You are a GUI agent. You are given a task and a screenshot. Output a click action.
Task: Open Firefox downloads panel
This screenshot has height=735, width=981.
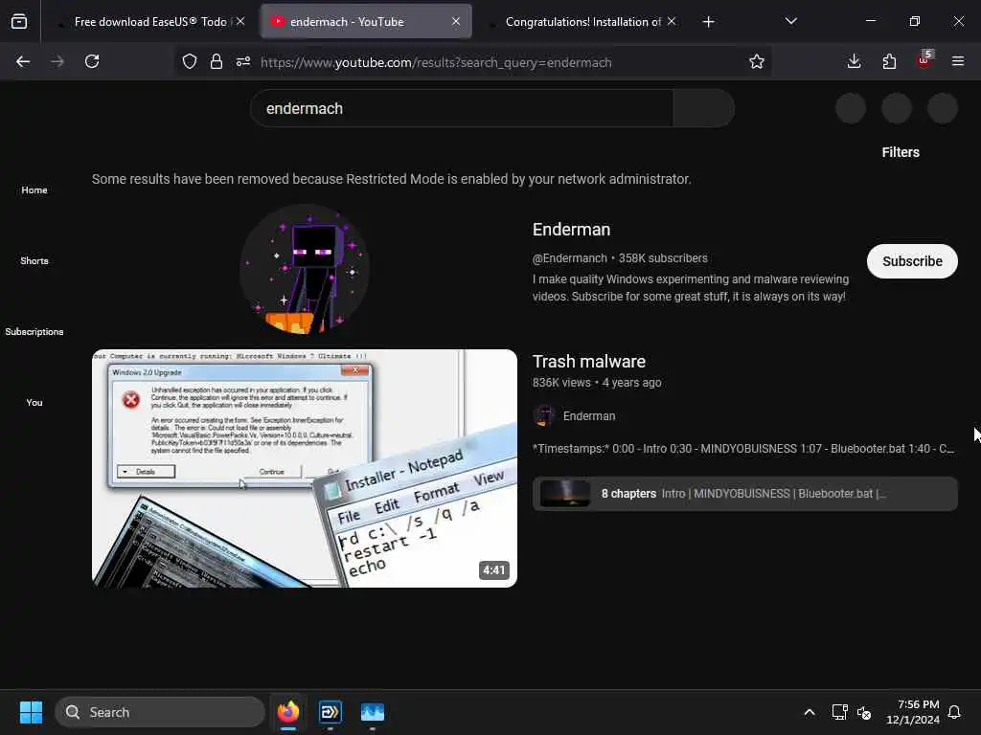pos(854,61)
